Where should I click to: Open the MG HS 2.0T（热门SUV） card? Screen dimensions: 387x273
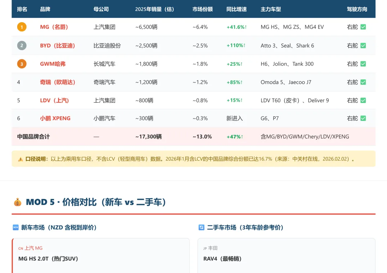(101, 255)
